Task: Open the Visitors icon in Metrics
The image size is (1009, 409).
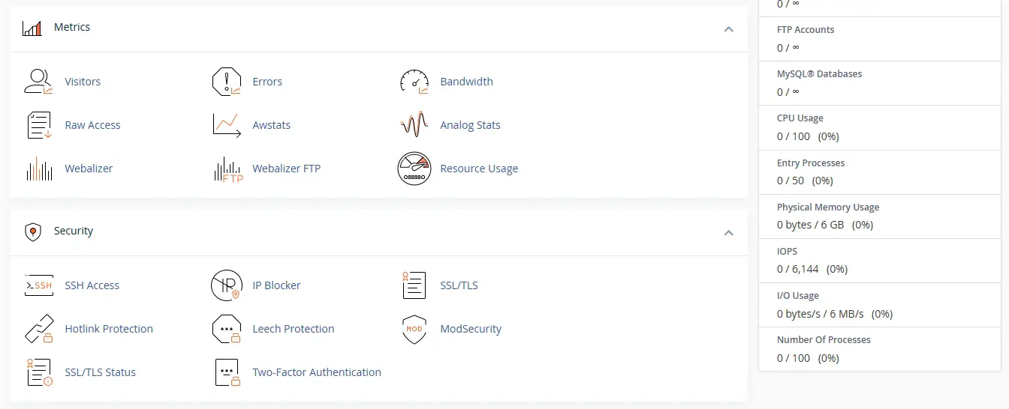Action: click(x=39, y=82)
